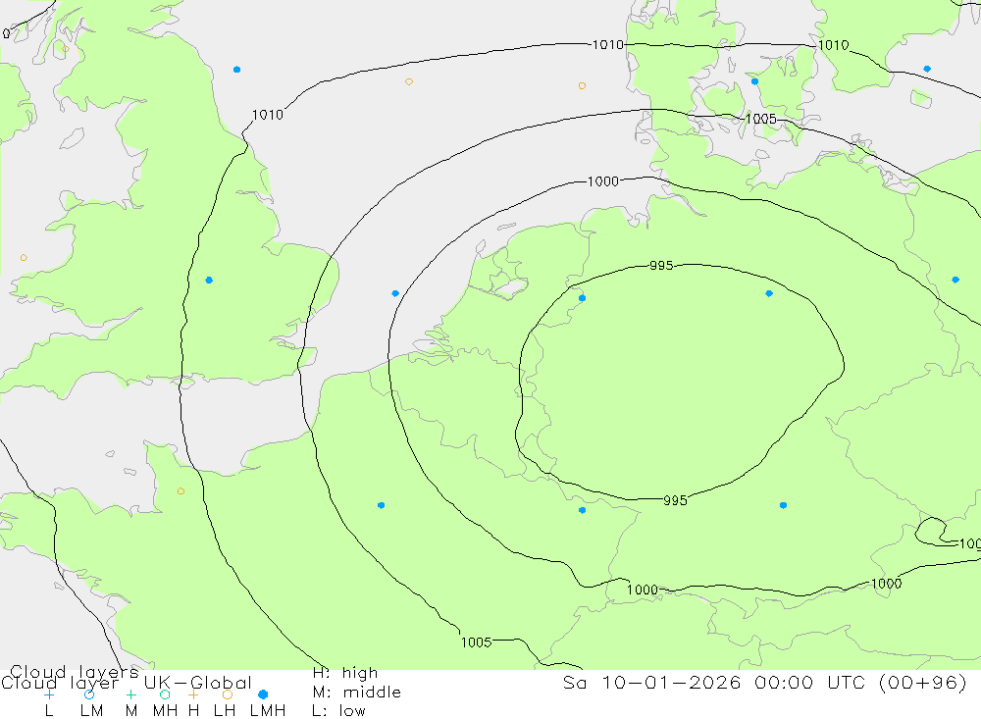Viewport: 981px width, 719px height.
Task: Select the blue marker on the Dutch-German border
Action: click(x=583, y=298)
